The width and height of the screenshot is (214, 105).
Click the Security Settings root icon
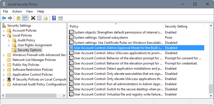pos(4,26)
